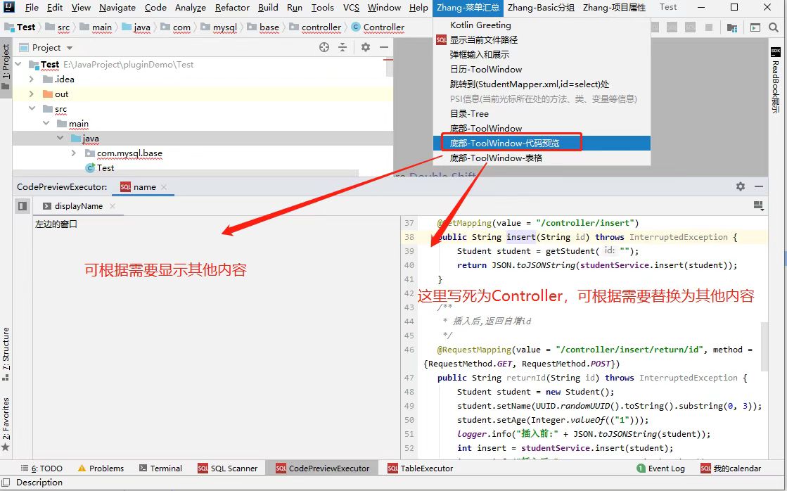Viewport: 787px width, 491px height.
Task: Click locate/scroll-from-source target icon in Project panel
Action: 324,48
